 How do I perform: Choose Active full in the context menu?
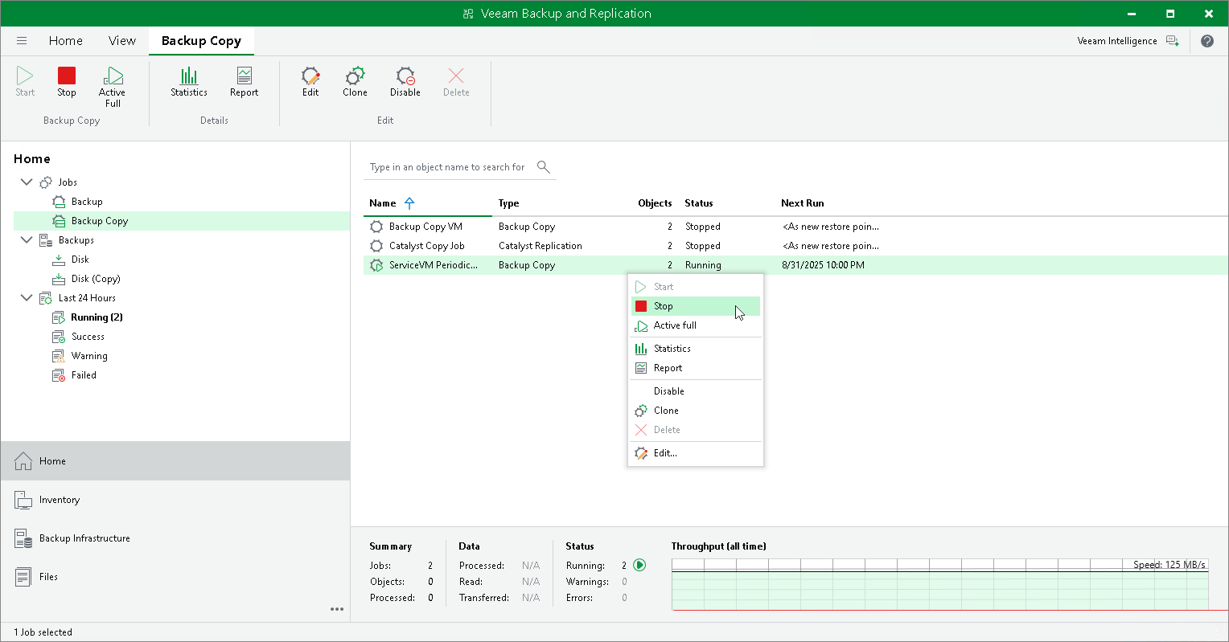pos(696,325)
